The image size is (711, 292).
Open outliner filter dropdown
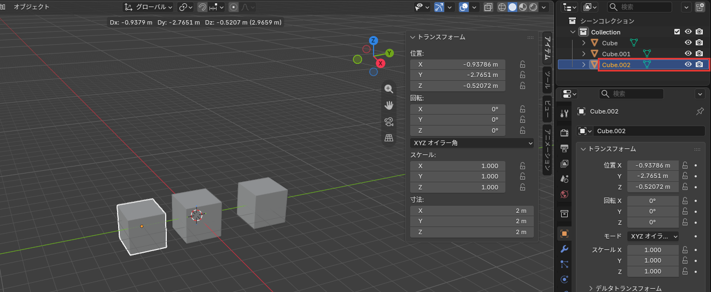pos(687,7)
